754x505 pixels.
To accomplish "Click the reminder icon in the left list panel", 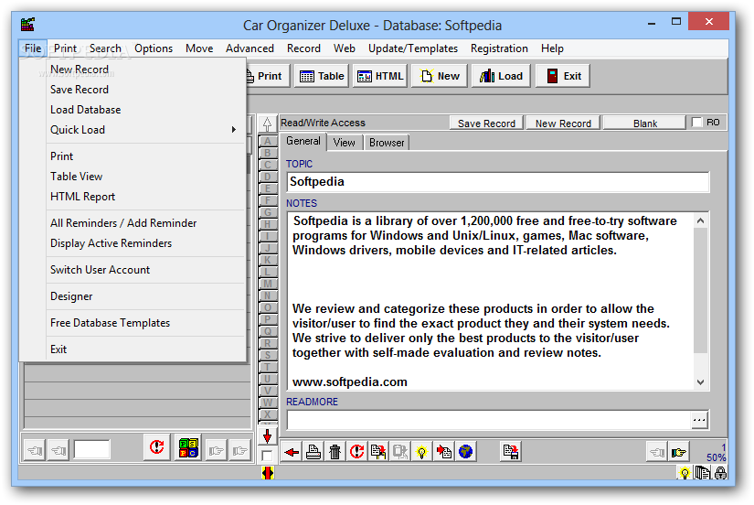I will coord(157,447).
